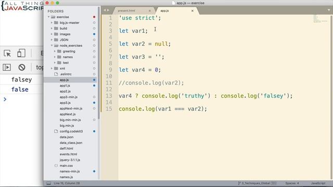Expand the JSON folder arrow
333x187 pixels.
point(52,39)
